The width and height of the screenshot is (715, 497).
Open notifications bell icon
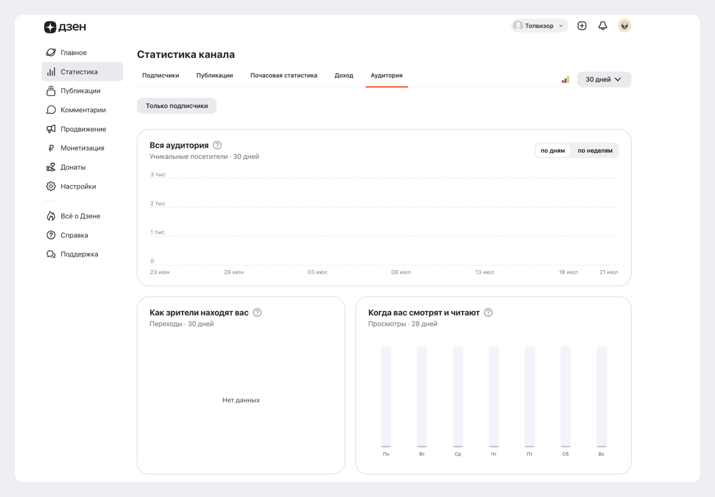(603, 26)
